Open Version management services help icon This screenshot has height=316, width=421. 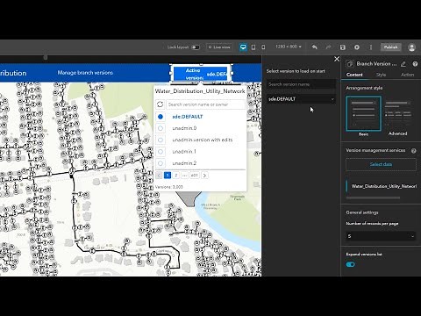point(414,151)
